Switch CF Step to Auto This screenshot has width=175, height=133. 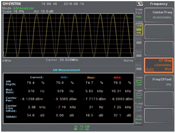click(x=150, y=69)
